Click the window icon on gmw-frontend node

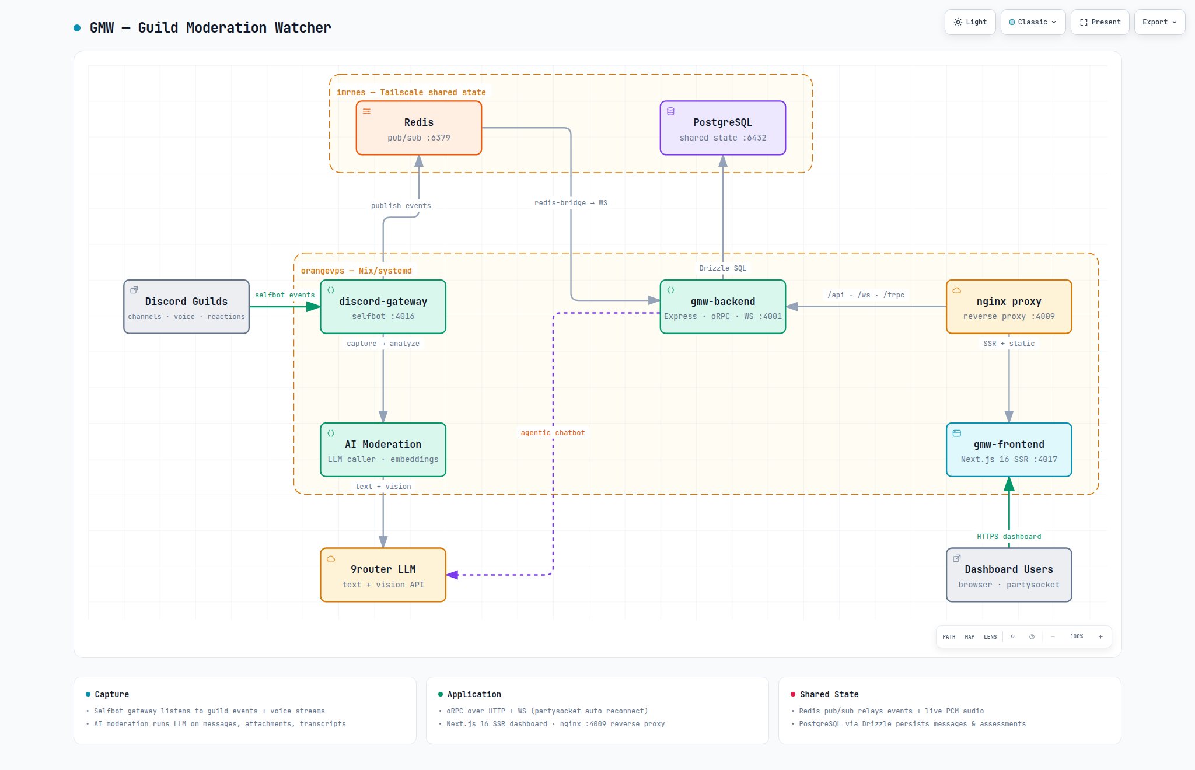click(x=956, y=433)
